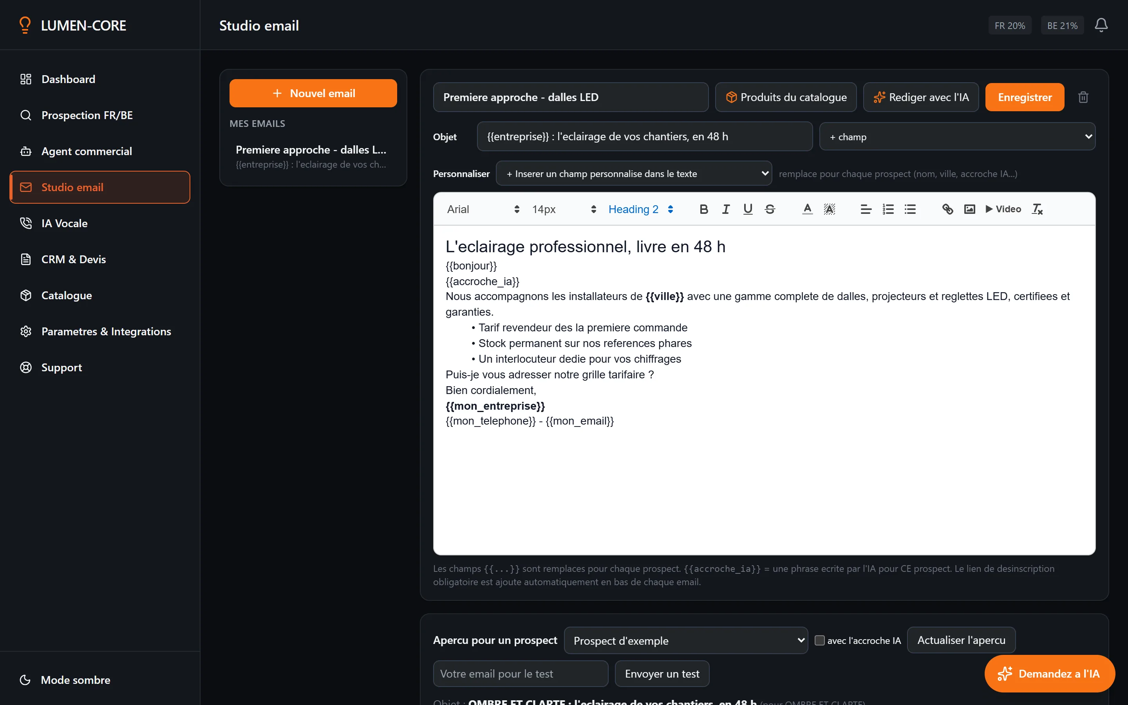Apply strikethrough formatting
The image size is (1128, 705).
click(x=770, y=210)
